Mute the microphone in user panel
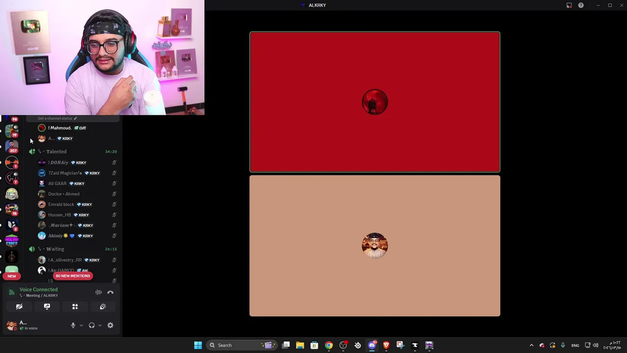This screenshot has height=353, width=627. point(73,325)
